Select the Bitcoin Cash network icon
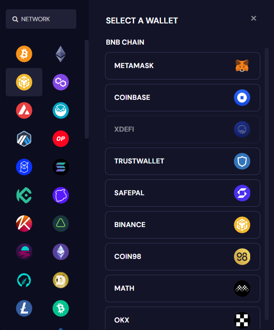The width and height of the screenshot is (274, 330). 60,308
